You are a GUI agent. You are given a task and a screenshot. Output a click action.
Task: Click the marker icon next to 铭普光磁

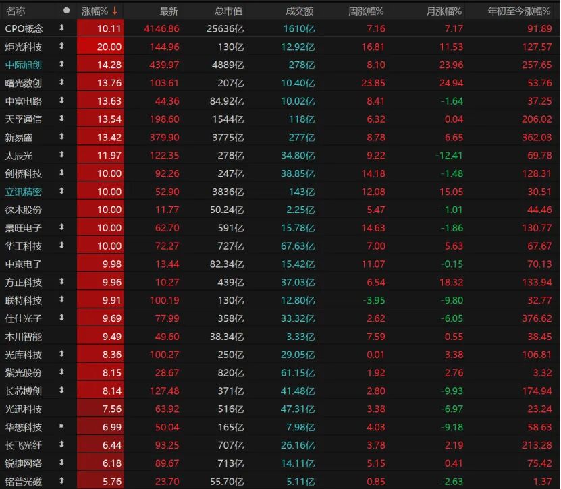[x=62, y=481]
